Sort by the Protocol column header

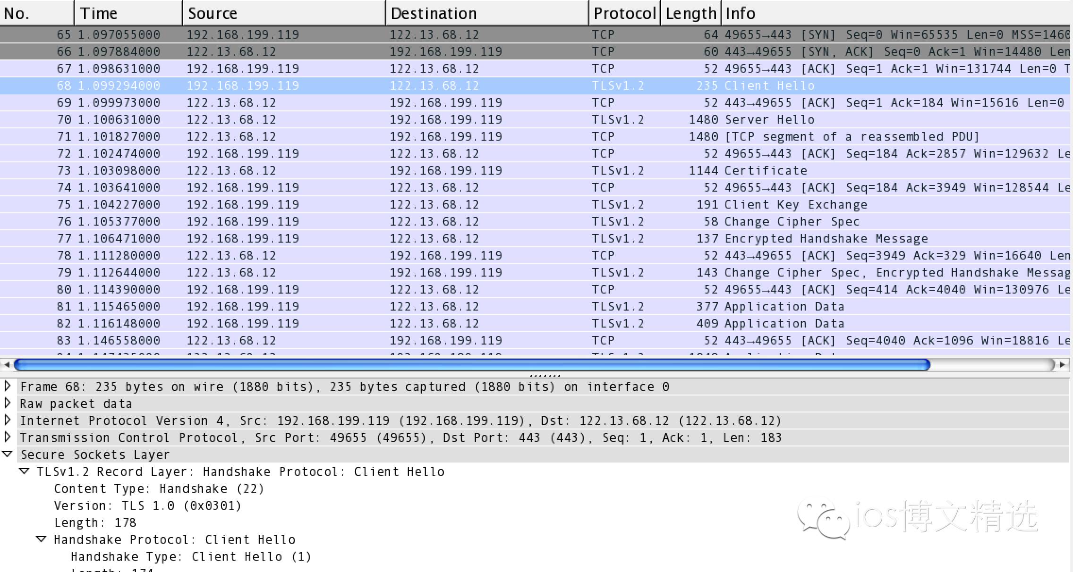(x=624, y=13)
